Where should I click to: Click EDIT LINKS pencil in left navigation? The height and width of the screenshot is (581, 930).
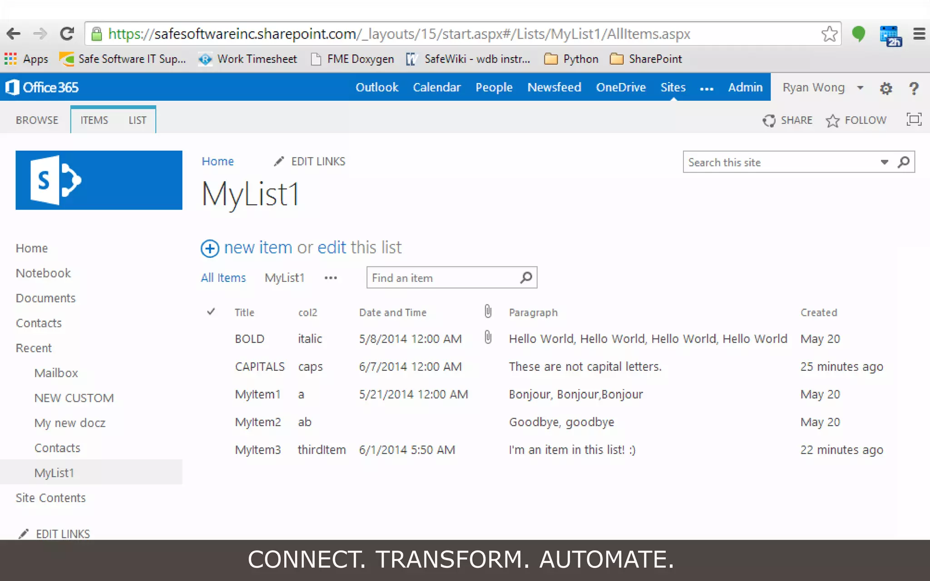click(x=54, y=534)
